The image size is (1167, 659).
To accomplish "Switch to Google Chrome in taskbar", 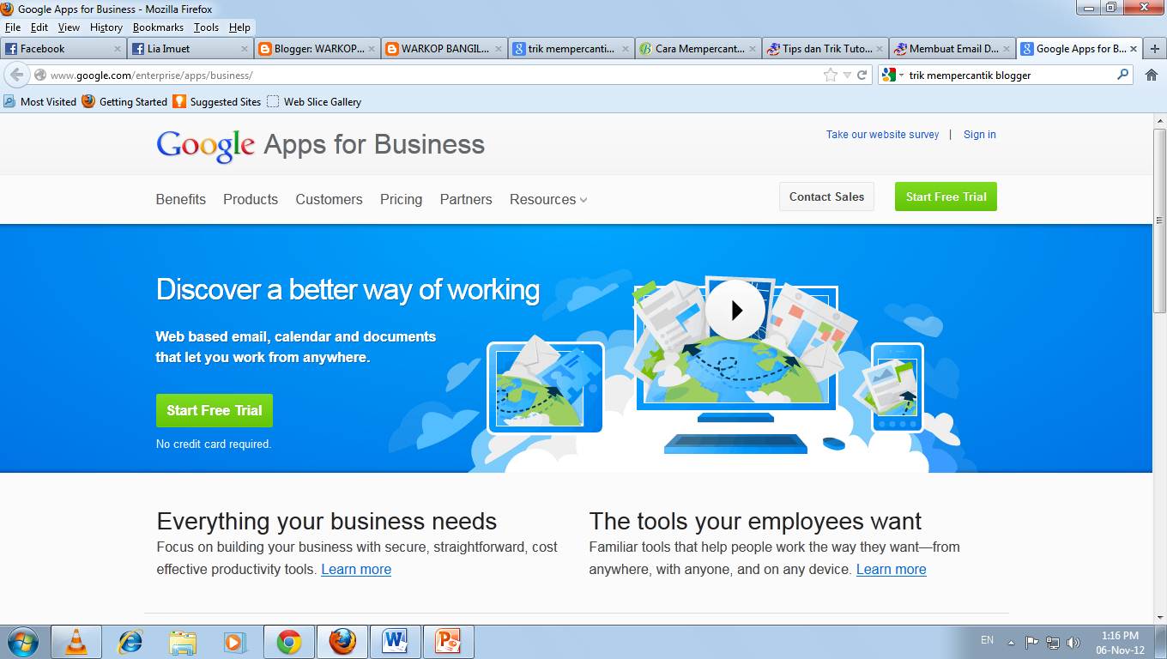I will click(x=289, y=642).
